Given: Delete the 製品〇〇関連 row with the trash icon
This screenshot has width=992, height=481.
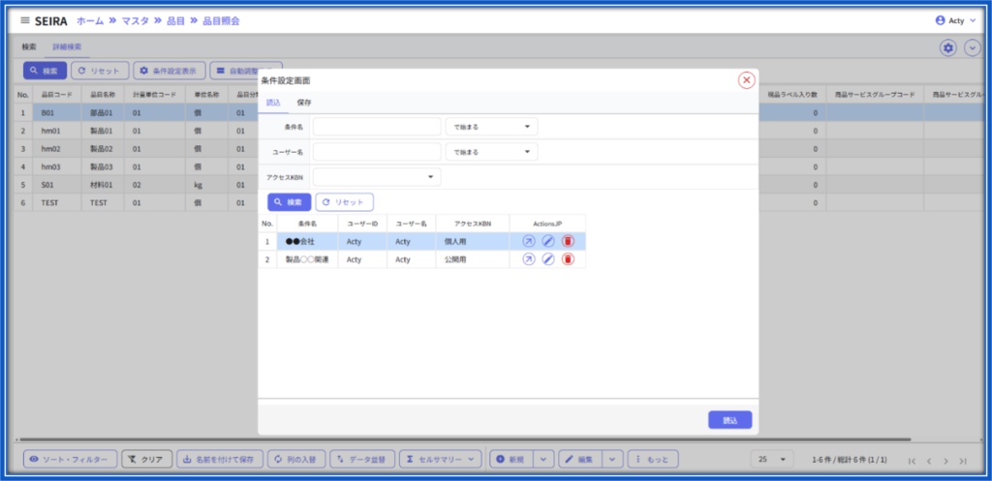Looking at the screenshot, I should click(568, 259).
